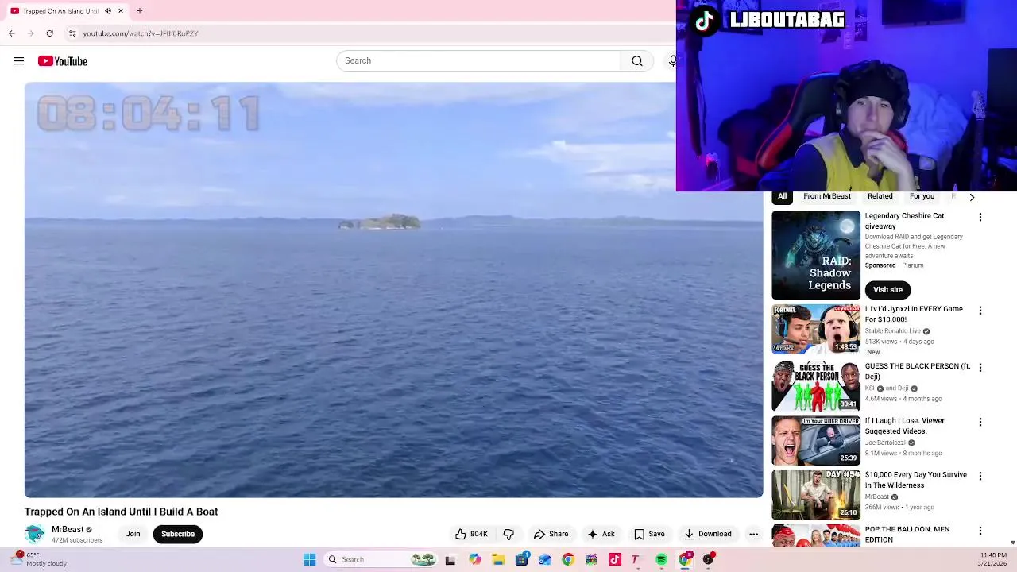Open options for Legendary Cheshire Cat ad
This screenshot has height=572, width=1017.
tap(980, 217)
